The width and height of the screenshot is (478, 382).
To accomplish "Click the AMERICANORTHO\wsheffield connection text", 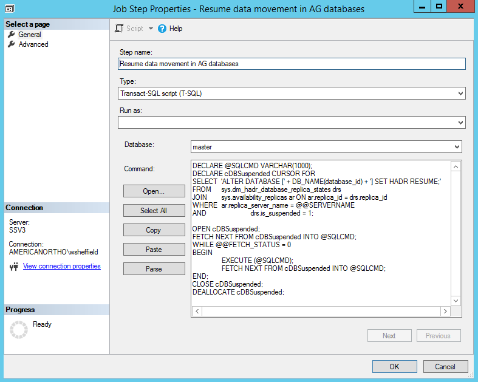I will [53, 252].
